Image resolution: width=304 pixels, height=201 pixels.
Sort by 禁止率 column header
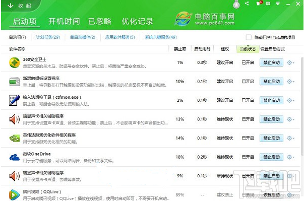click(x=180, y=49)
